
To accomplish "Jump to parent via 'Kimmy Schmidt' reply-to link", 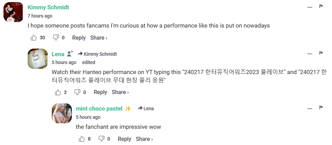I will 97,54.
